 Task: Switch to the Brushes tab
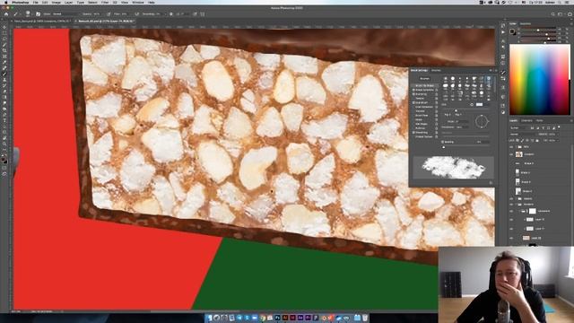436,70
